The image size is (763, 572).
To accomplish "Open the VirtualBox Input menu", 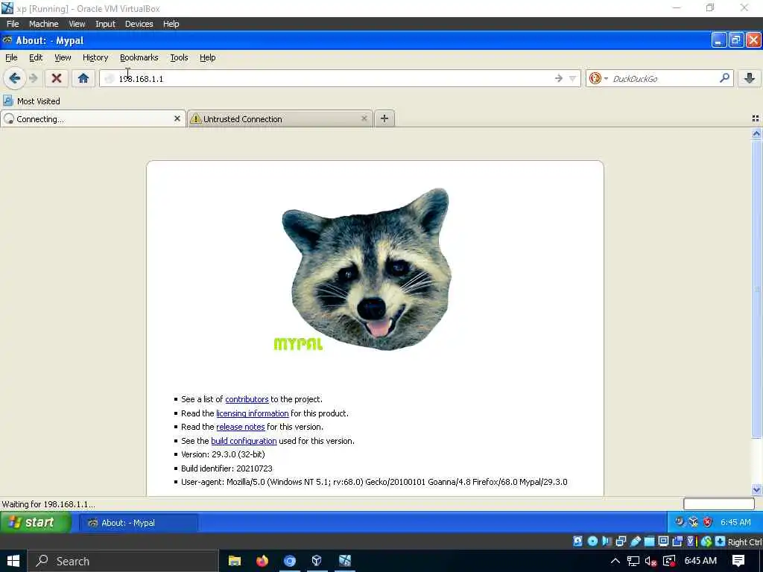I will pyautogui.click(x=105, y=24).
